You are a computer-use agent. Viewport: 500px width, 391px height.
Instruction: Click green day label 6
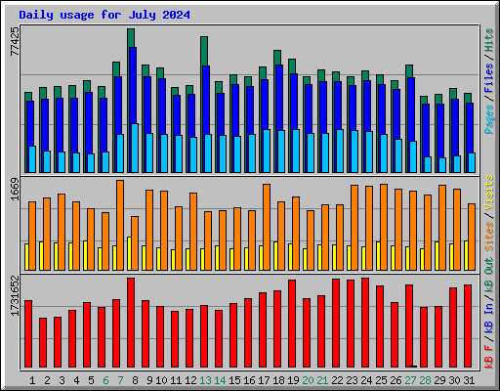coord(105,380)
